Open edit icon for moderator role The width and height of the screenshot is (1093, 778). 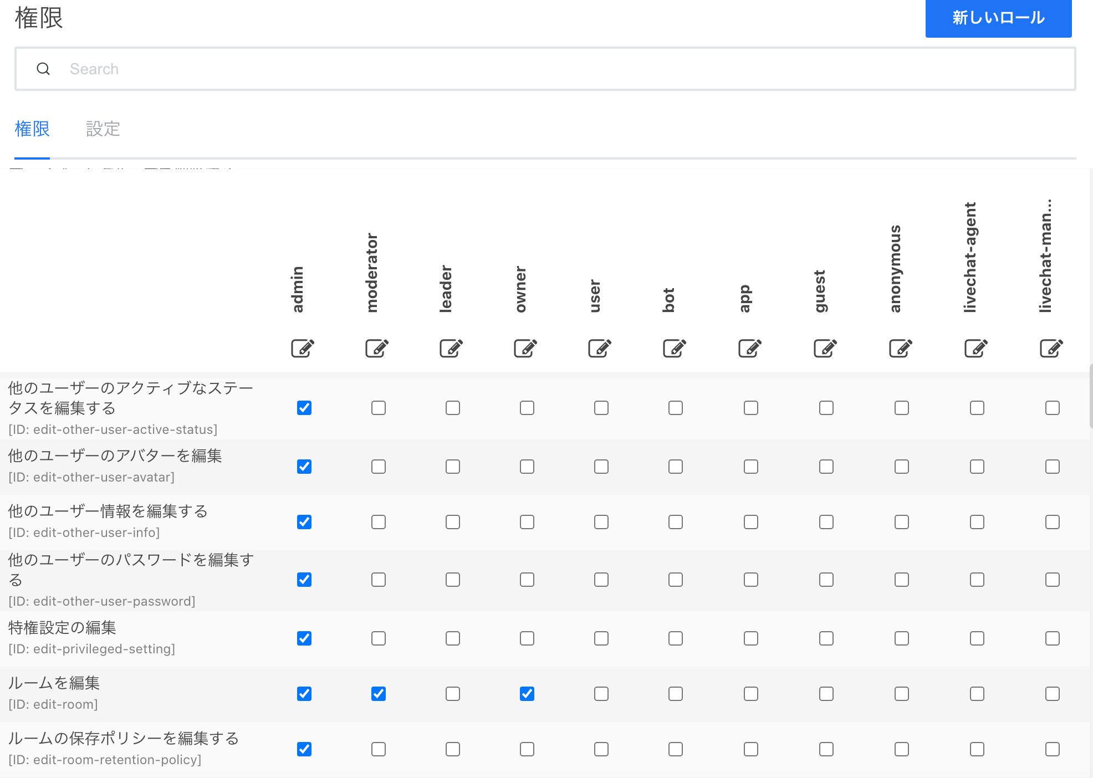377,348
